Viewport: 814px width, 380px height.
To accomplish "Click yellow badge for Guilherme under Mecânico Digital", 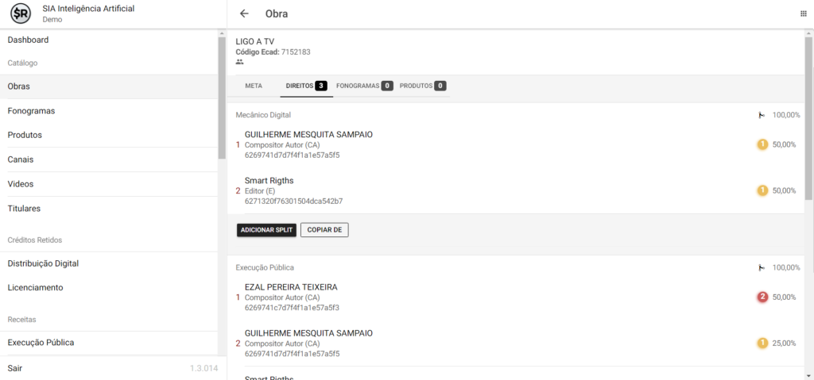I will tap(762, 144).
